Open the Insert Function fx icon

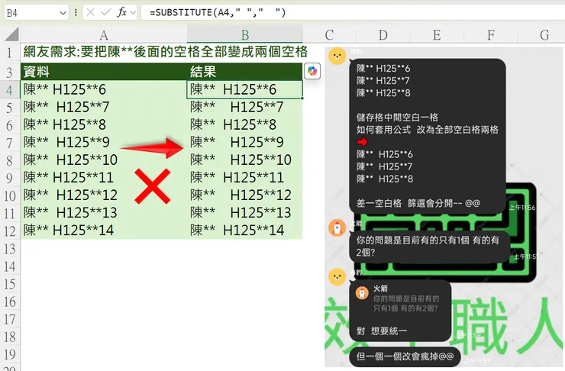[122, 13]
